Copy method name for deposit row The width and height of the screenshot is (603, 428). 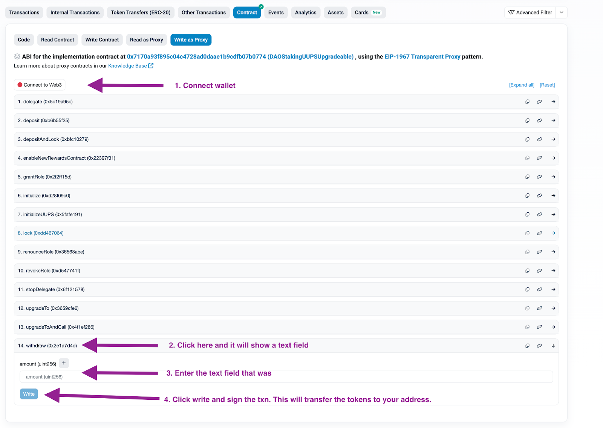(x=527, y=120)
